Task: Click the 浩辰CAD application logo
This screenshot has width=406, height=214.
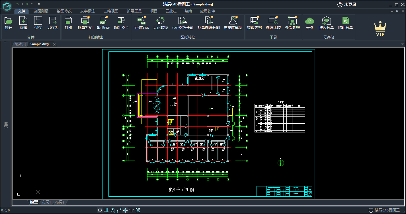Action: click(7, 6)
